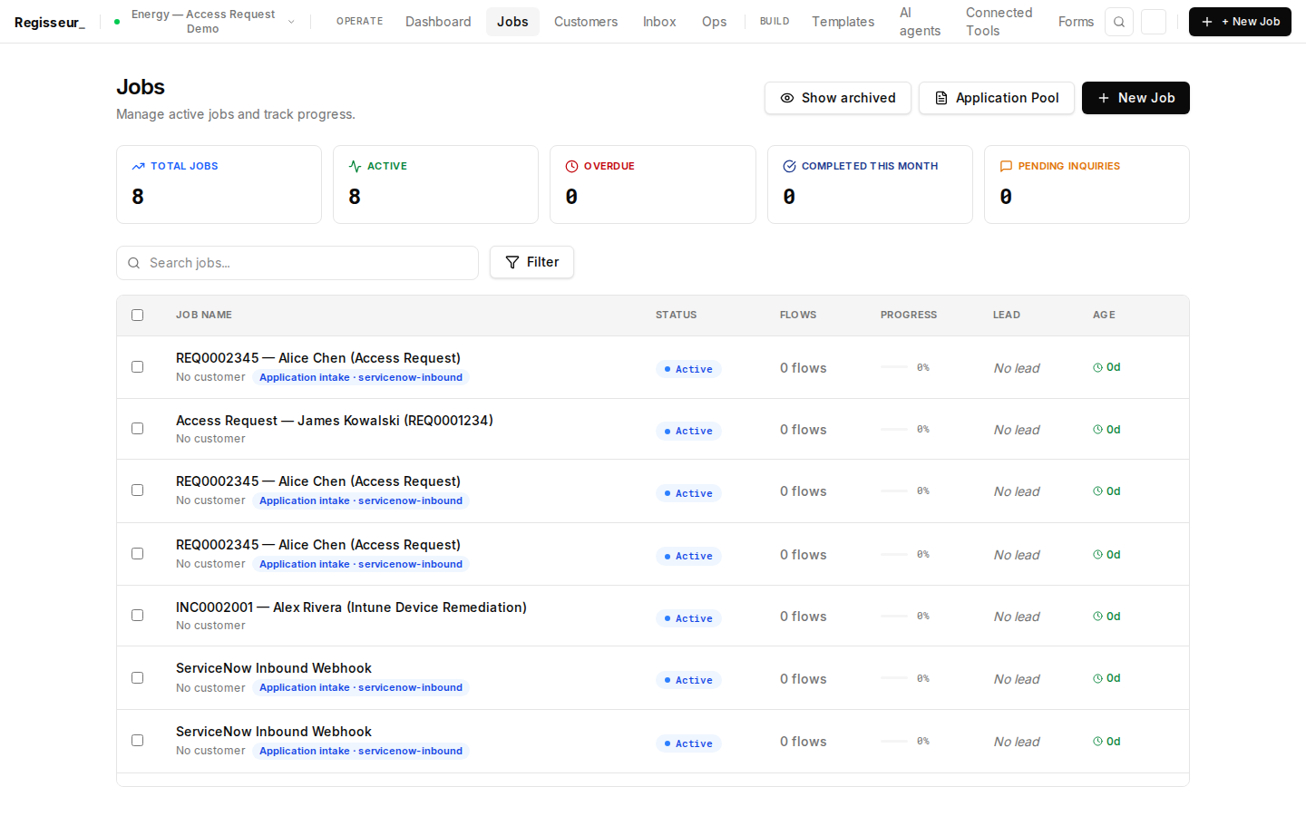Click the magnifier icon in search jobs field
Viewport: 1306px width, 816px height.
tap(134, 263)
